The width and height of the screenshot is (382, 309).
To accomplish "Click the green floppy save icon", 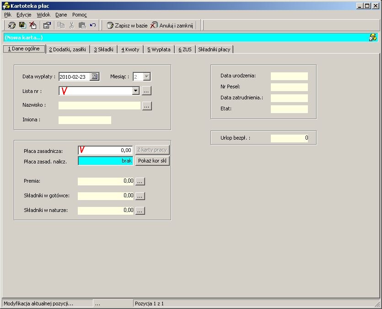I will coord(22,25).
